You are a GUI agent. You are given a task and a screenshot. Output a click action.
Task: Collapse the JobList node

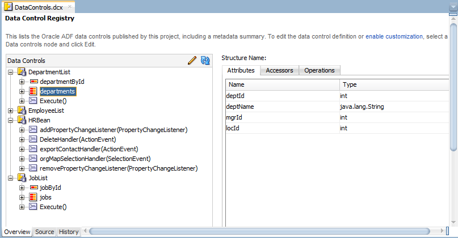pyautogui.click(x=11, y=178)
